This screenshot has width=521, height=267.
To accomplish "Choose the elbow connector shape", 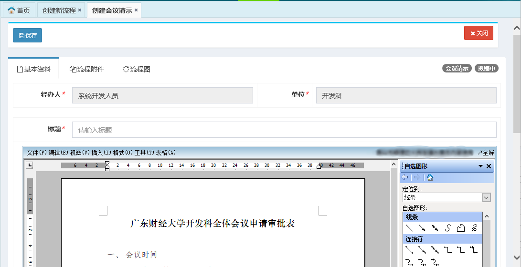I will (448, 249).
